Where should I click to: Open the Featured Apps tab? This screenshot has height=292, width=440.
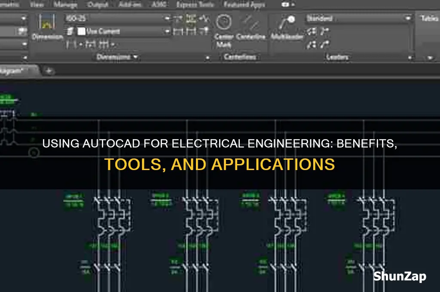244,4
